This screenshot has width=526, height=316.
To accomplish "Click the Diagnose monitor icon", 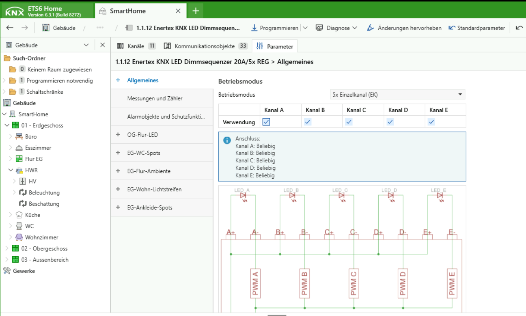I will tap(319, 28).
